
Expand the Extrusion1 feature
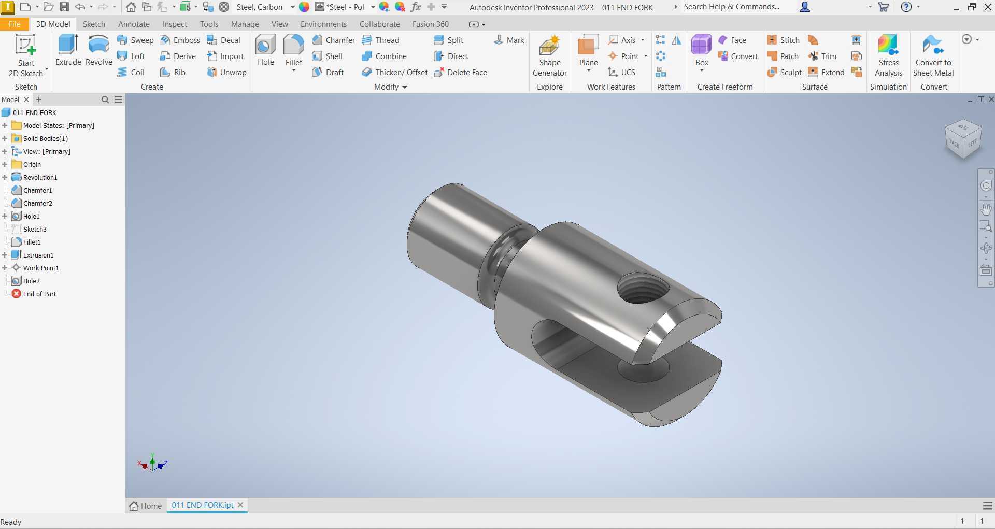pyautogui.click(x=5, y=255)
